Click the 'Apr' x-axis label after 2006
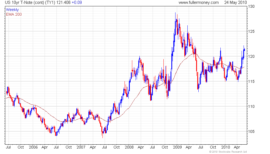The width and height of the screenshot is (270, 154). coord(45,147)
